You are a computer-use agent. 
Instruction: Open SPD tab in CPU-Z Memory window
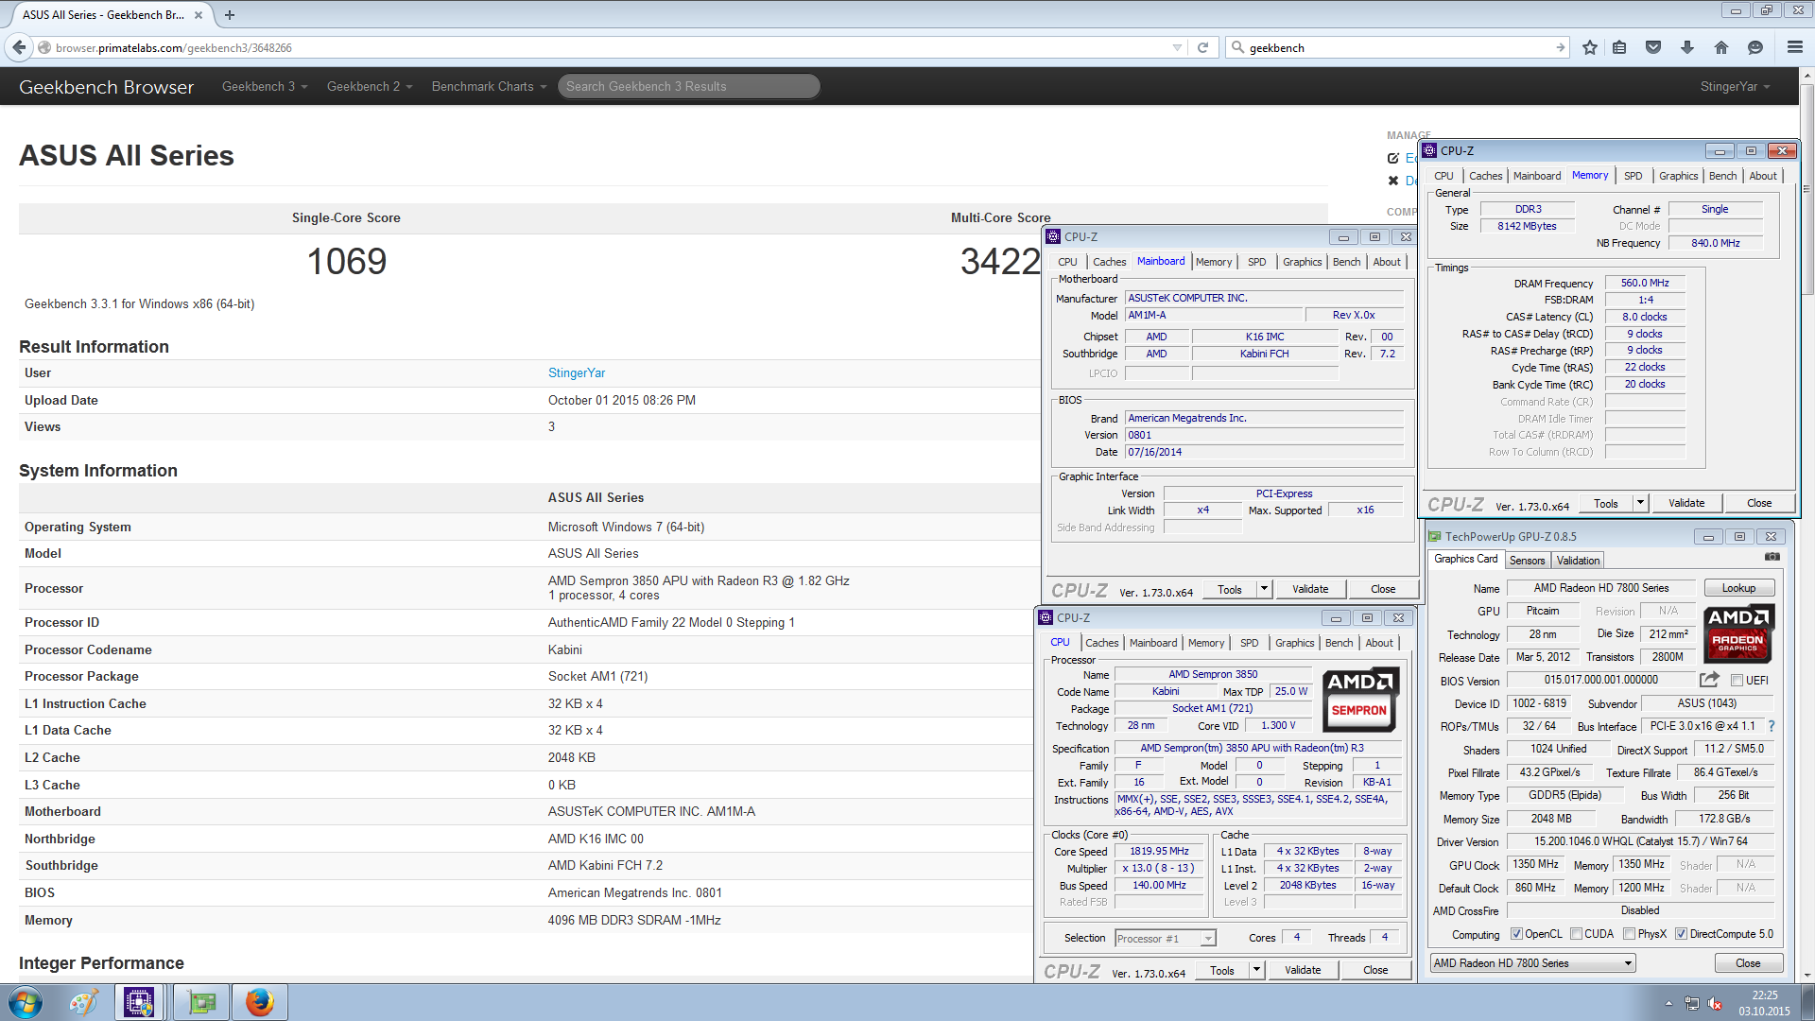[x=1633, y=176]
